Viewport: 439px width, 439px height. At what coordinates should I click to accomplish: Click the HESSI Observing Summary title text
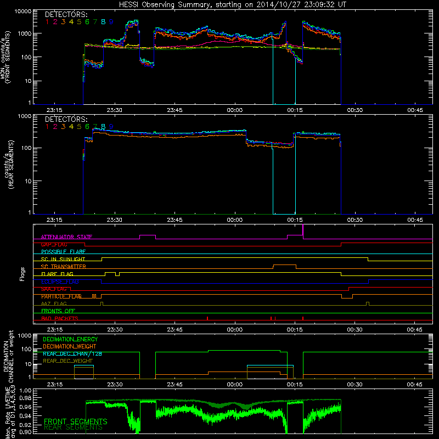click(x=233, y=5)
